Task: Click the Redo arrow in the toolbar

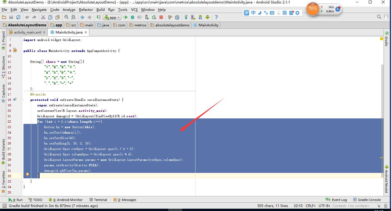Action: 34,17
